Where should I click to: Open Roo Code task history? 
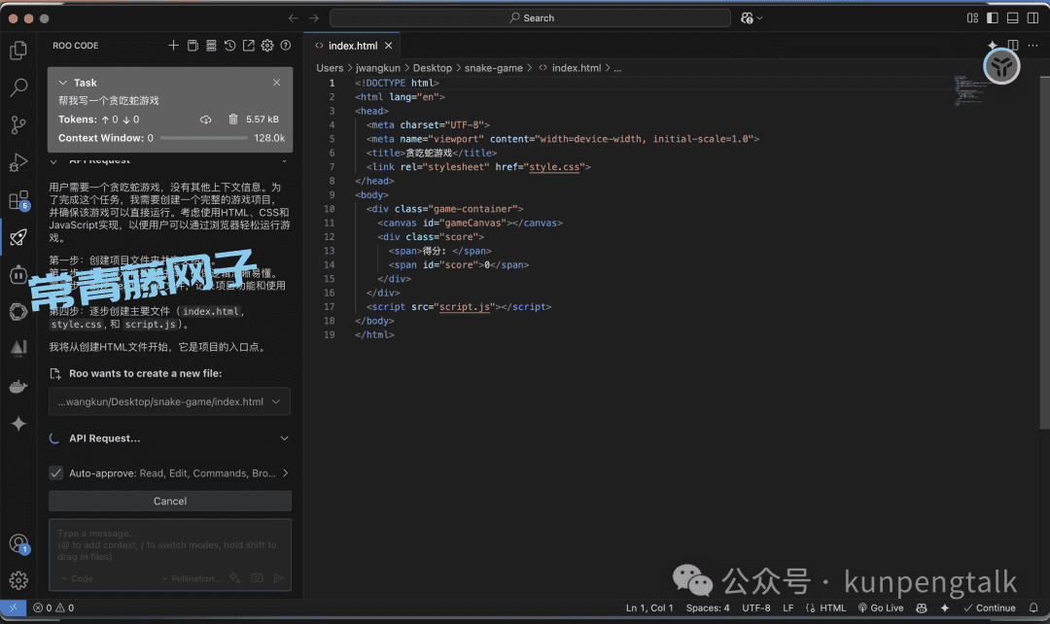229,45
